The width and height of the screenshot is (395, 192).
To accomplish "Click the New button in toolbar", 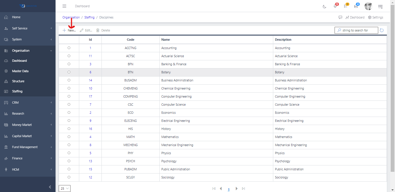I will click(69, 30).
